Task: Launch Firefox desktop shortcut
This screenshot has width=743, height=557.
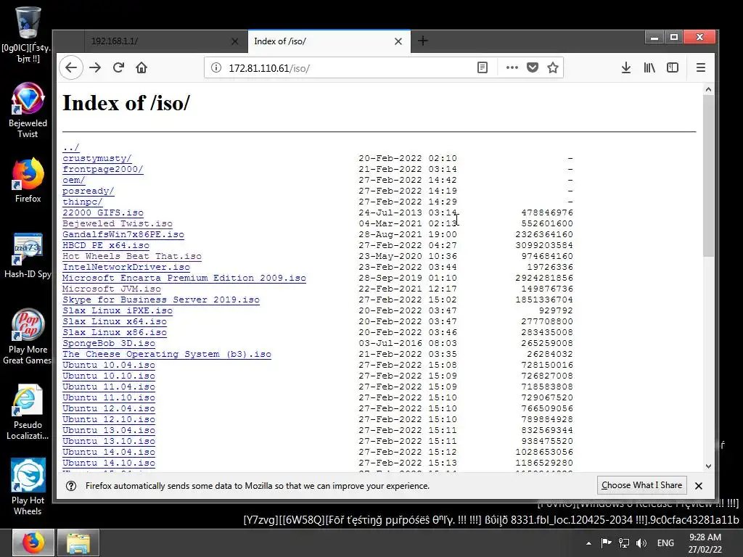Action: (x=28, y=181)
